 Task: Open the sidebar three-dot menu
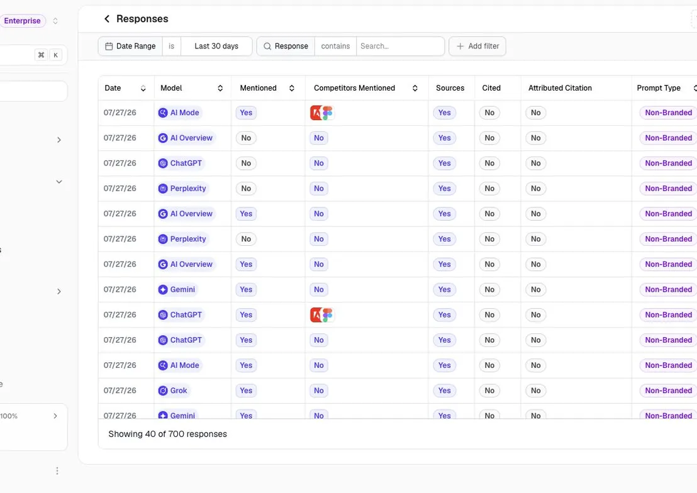tap(57, 471)
